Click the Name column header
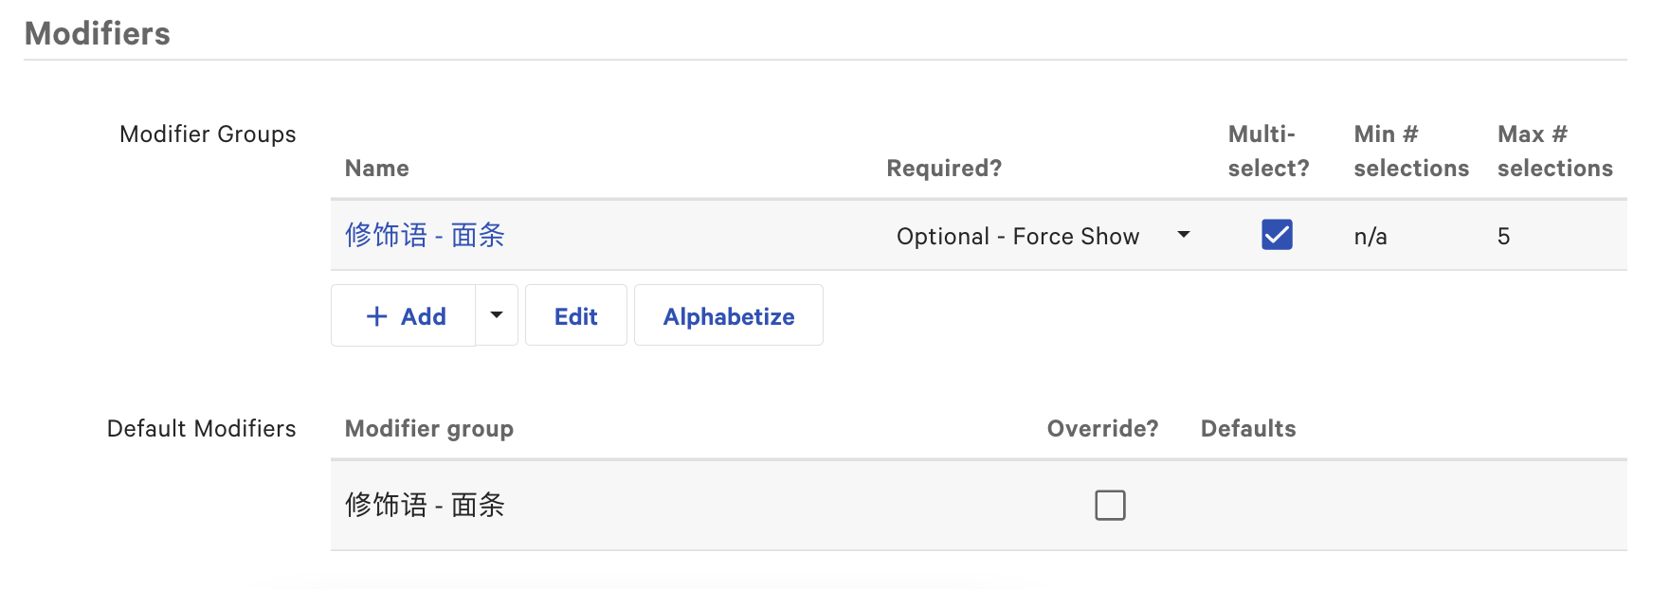This screenshot has width=1670, height=589. (x=377, y=169)
